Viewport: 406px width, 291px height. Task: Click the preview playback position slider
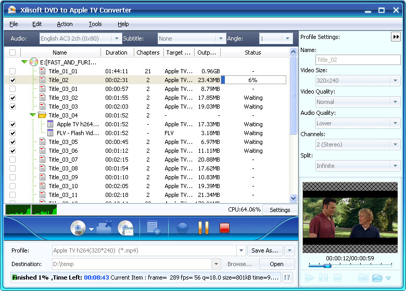tap(327, 266)
